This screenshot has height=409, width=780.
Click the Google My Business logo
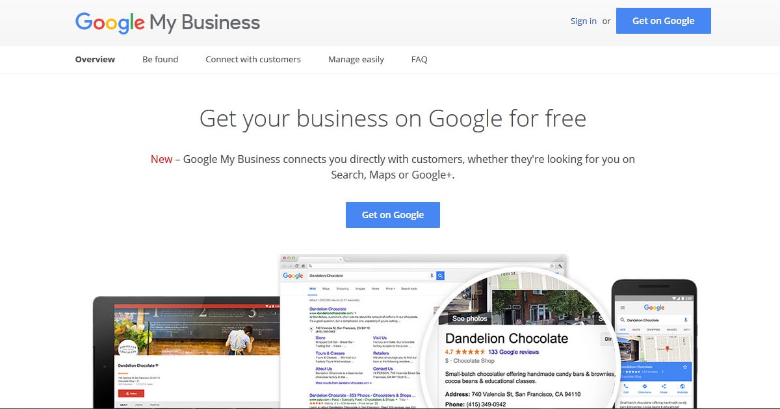point(168,22)
